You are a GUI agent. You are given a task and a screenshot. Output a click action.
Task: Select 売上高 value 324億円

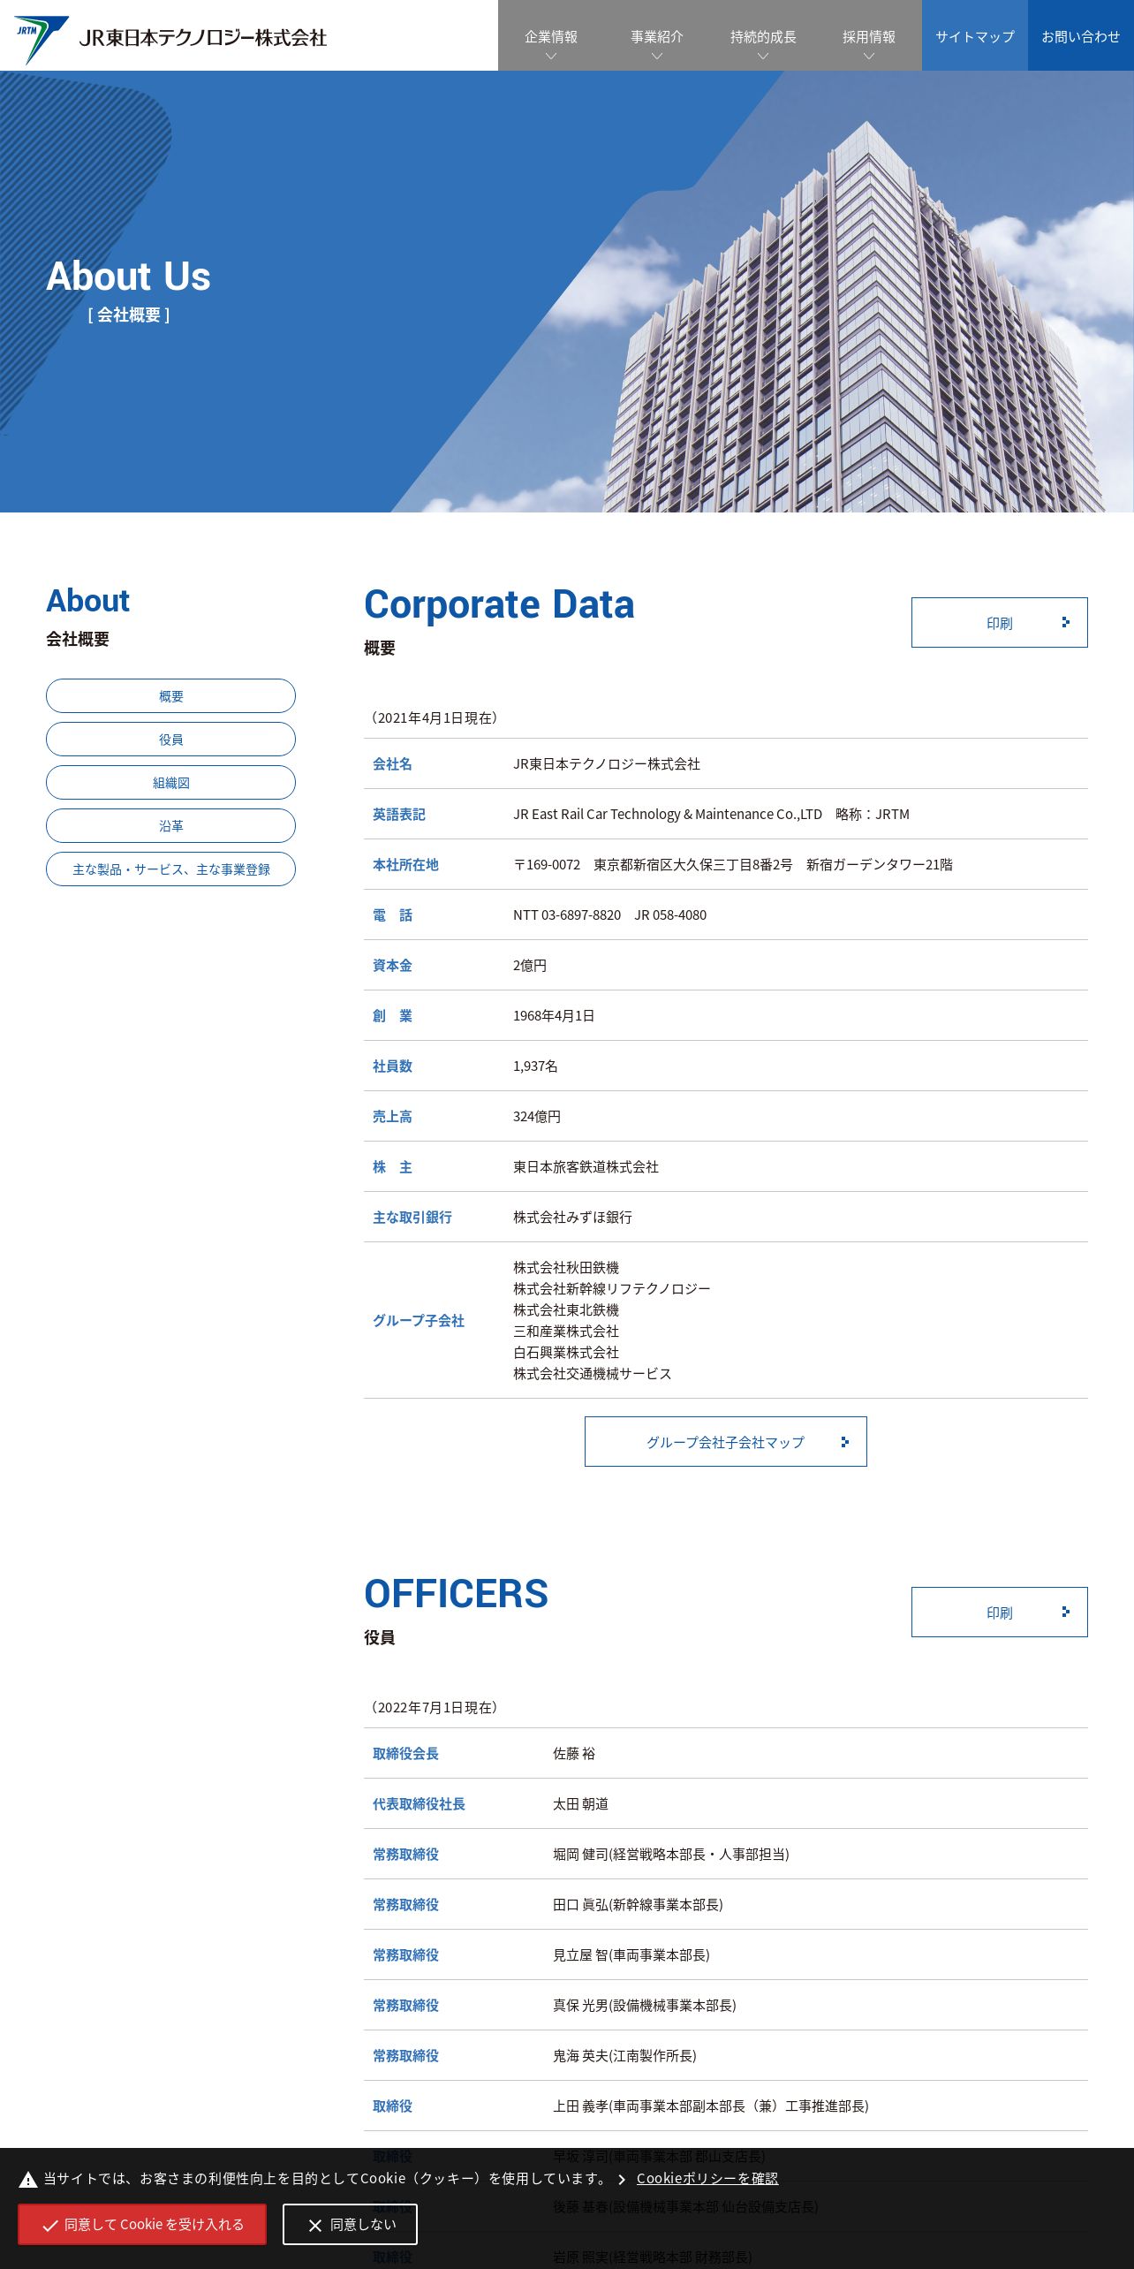coord(537,1117)
